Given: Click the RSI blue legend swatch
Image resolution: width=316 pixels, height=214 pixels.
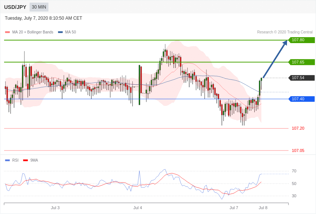Looking at the screenshot, I should coord(7,160).
